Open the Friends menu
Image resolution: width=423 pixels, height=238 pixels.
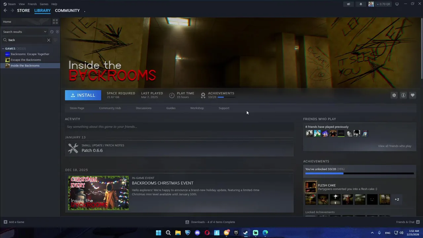click(32, 4)
